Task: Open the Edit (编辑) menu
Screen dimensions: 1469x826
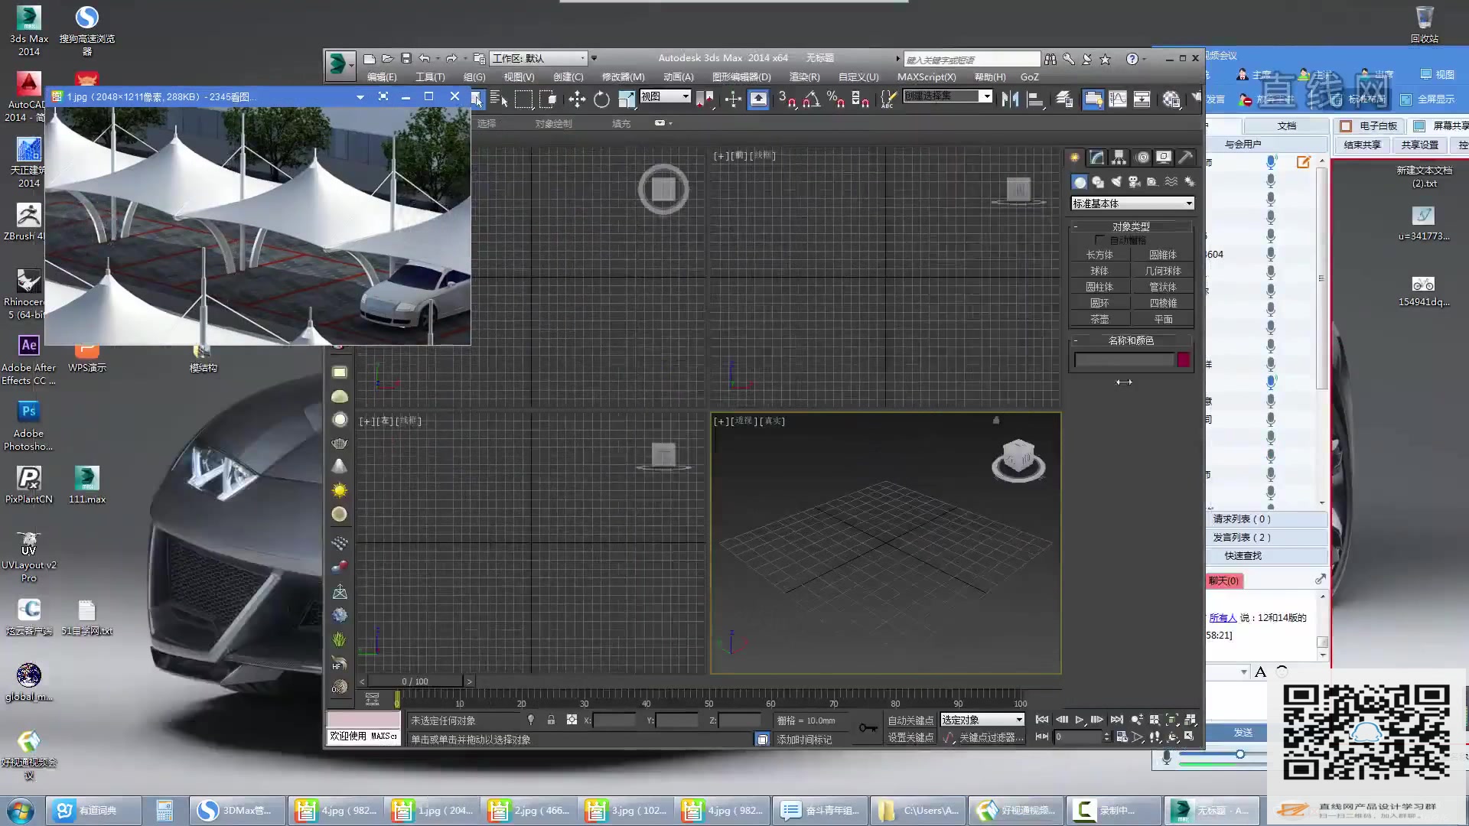Action: 382,77
